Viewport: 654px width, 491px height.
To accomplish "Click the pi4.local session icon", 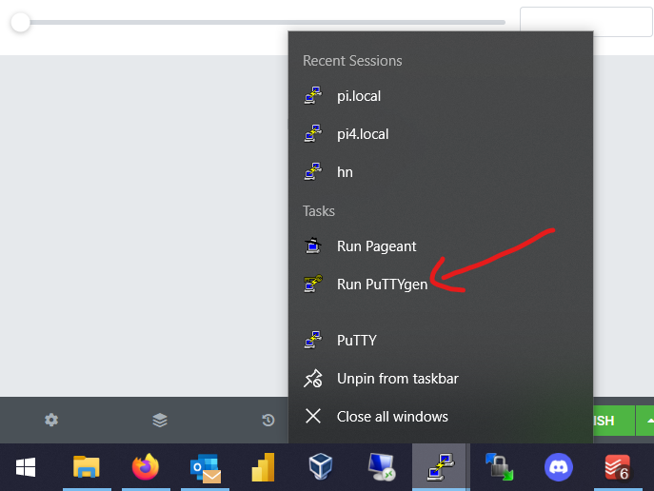I will tap(313, 133).
